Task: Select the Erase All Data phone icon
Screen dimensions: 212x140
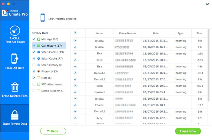Action: (15, 59)
